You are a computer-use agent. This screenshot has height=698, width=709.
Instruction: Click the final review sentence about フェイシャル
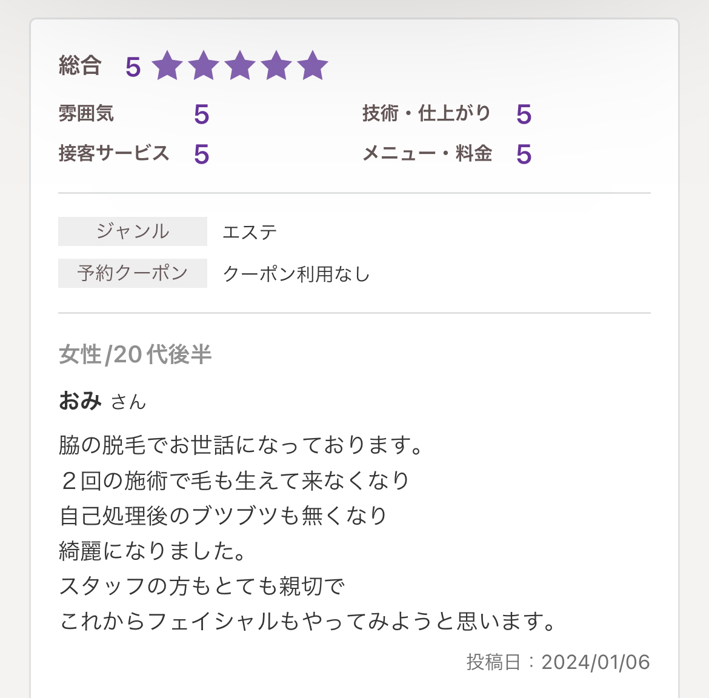point(307,621)
